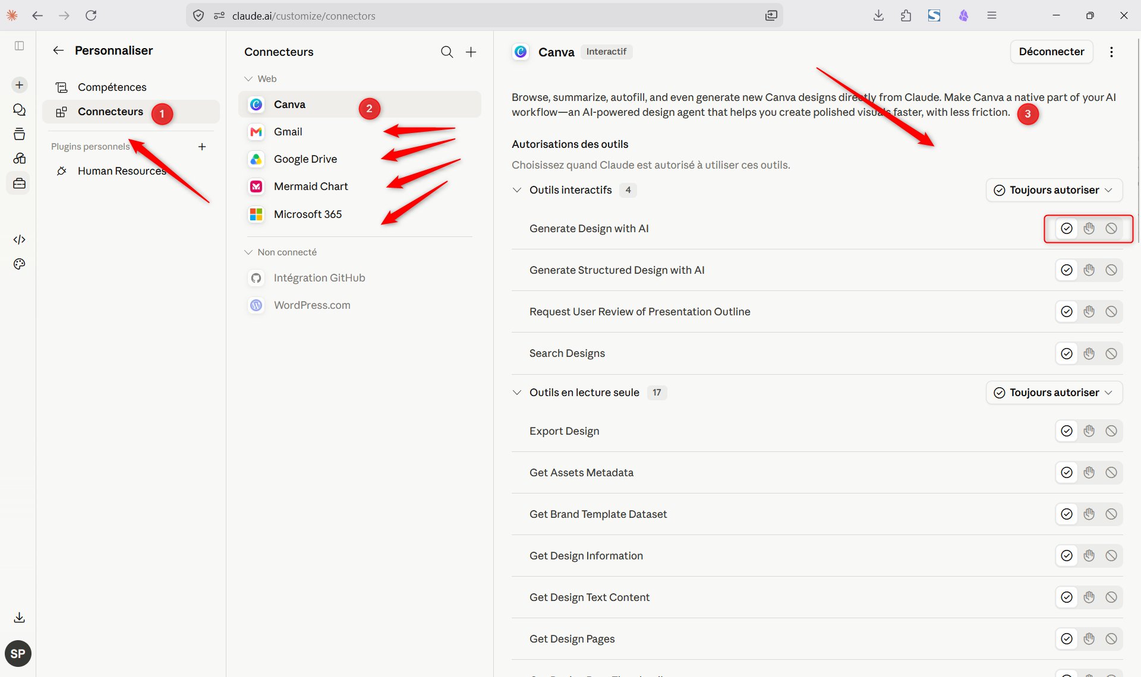This screenshot has height=677, width=1141.
Task: Open the browser downloads icon
Action: (878, 15)
